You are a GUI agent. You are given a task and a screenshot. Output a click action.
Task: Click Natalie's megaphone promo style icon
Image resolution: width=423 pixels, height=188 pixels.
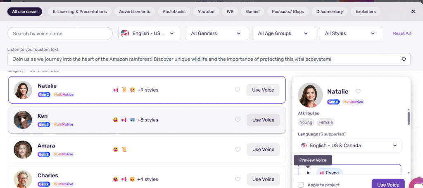click(116, 90)
